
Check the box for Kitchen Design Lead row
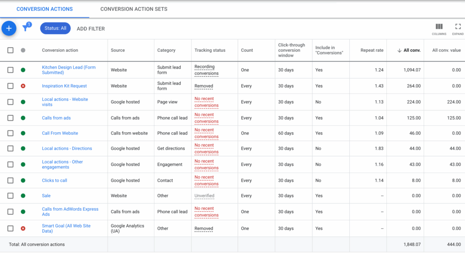(x=10, y=70)
